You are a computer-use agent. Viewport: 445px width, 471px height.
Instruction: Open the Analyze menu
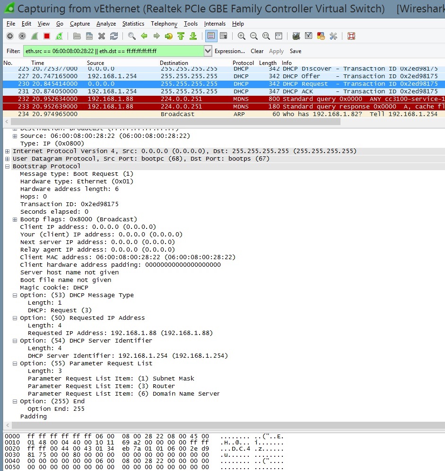pos(106,24)
